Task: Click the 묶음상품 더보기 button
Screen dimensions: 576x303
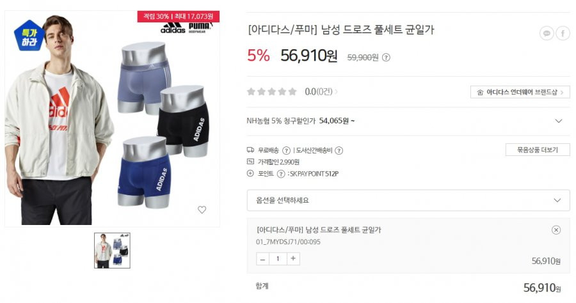Action: [x=538, y=150]
